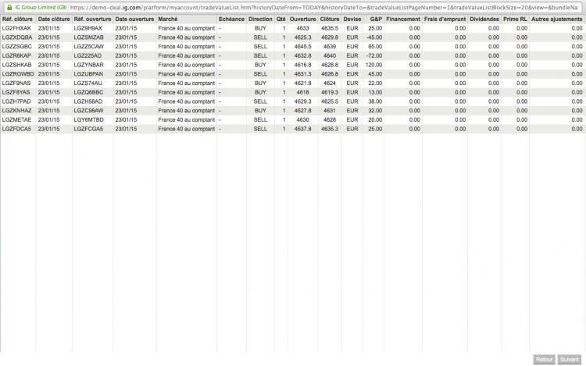This screenshot has height=366, width=586.
Task: Click the opening price 4621.8
Action: 302,84
